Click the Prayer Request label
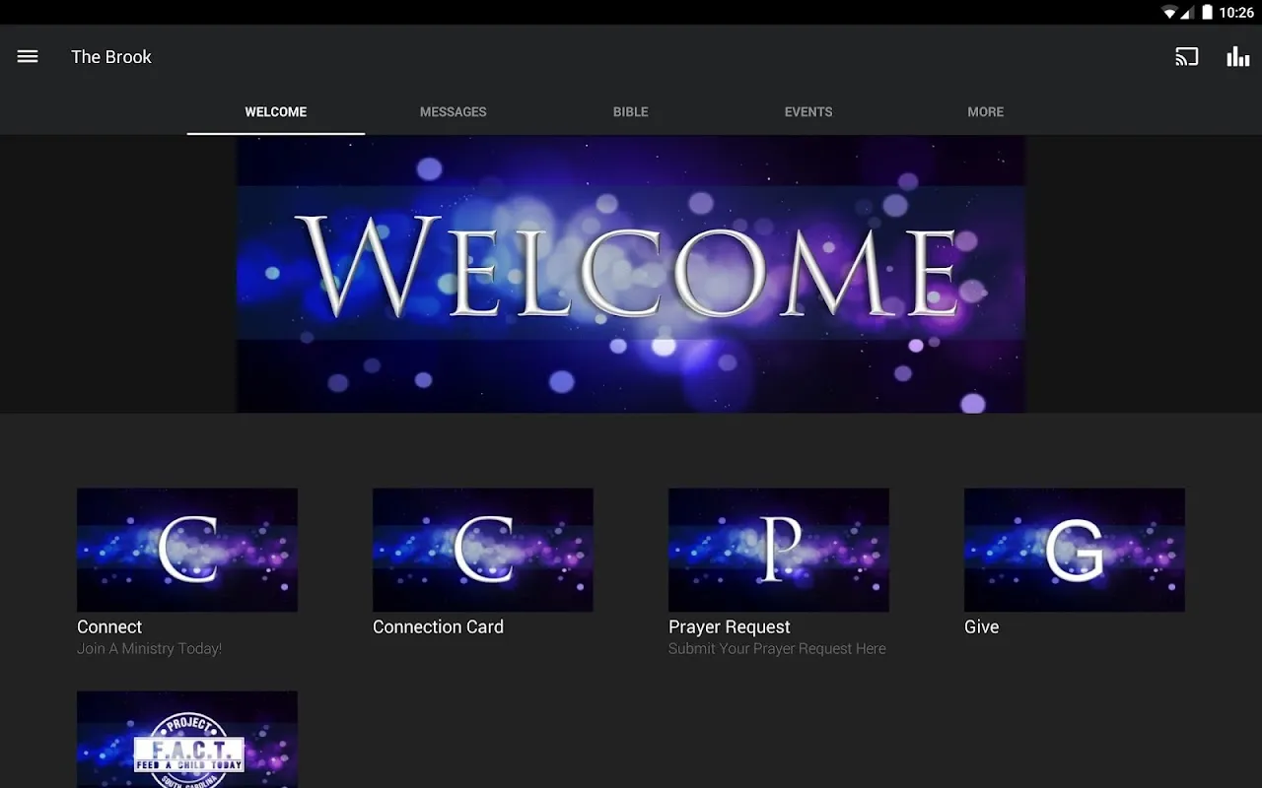The height and width of the screenshot is (788, 1262). [x=730, y=626]
